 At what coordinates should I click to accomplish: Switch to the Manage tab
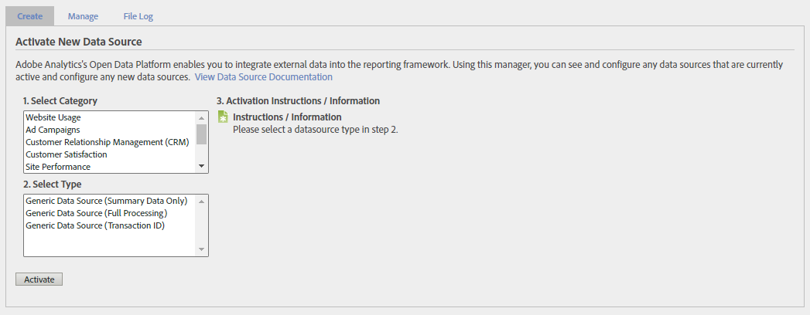click(x=83, y=16)
